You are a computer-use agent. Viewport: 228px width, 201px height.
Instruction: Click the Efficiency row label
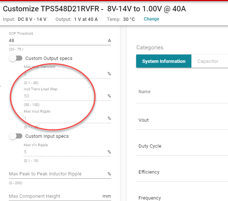pyautogui.click(x=149, y=172)
